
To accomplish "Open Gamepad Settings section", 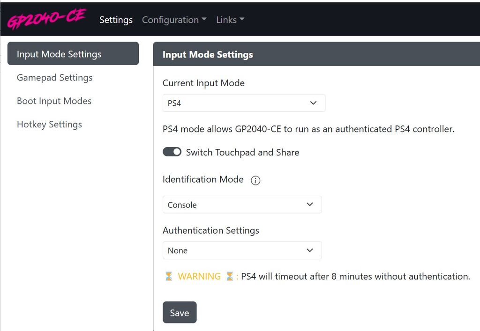I will [54, 78].
